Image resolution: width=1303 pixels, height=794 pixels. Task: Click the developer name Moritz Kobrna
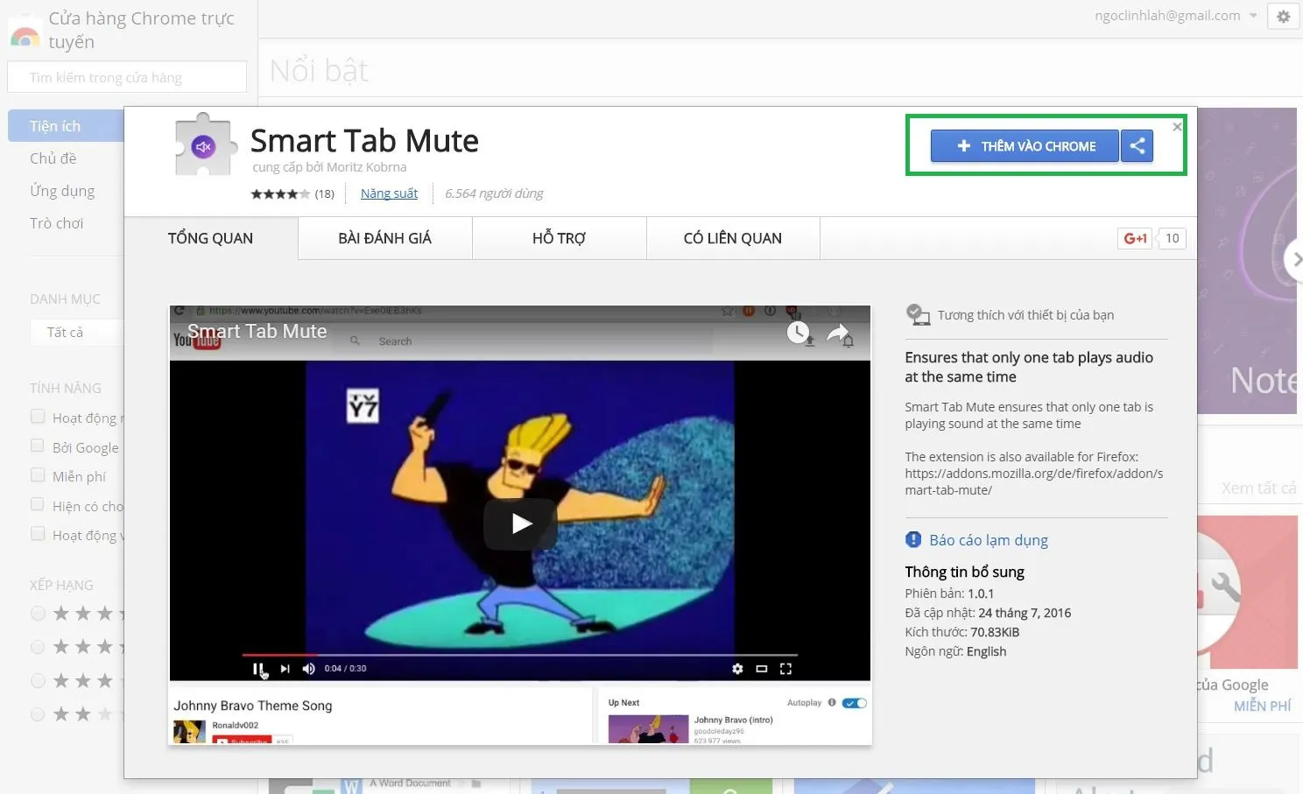coord(368,167)
